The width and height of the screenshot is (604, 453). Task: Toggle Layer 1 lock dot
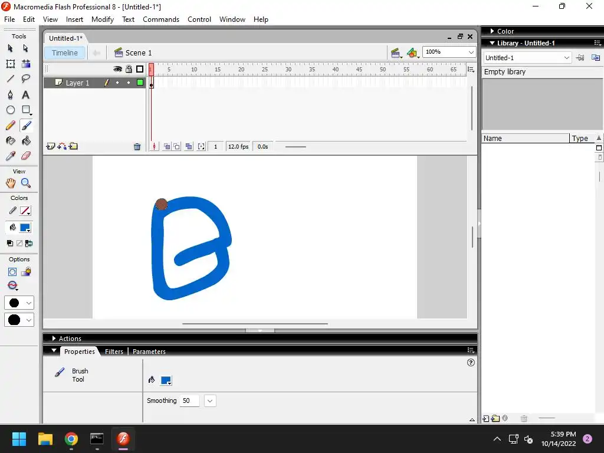[x=129, y=83]
